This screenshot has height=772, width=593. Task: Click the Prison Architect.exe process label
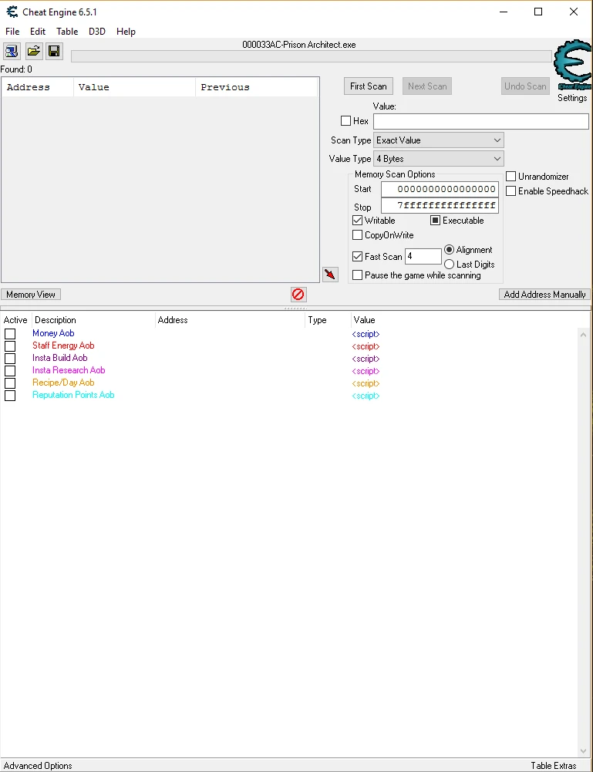(298, 45)
